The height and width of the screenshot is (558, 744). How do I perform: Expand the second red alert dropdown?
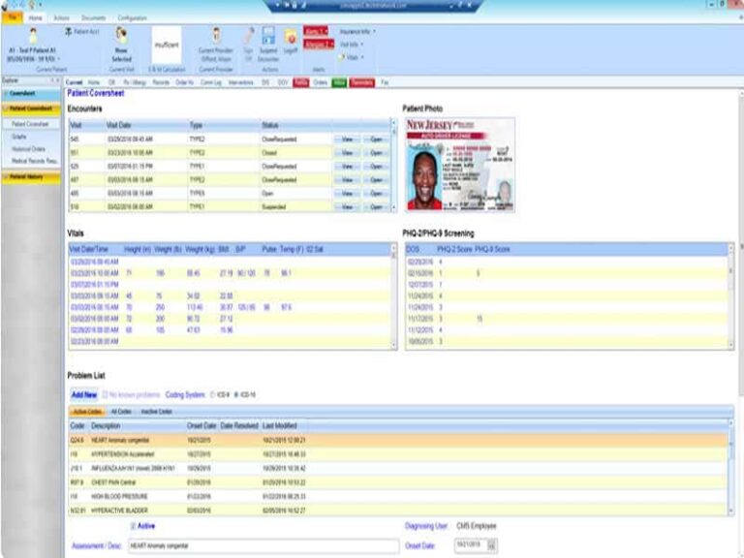coord(319,45)
